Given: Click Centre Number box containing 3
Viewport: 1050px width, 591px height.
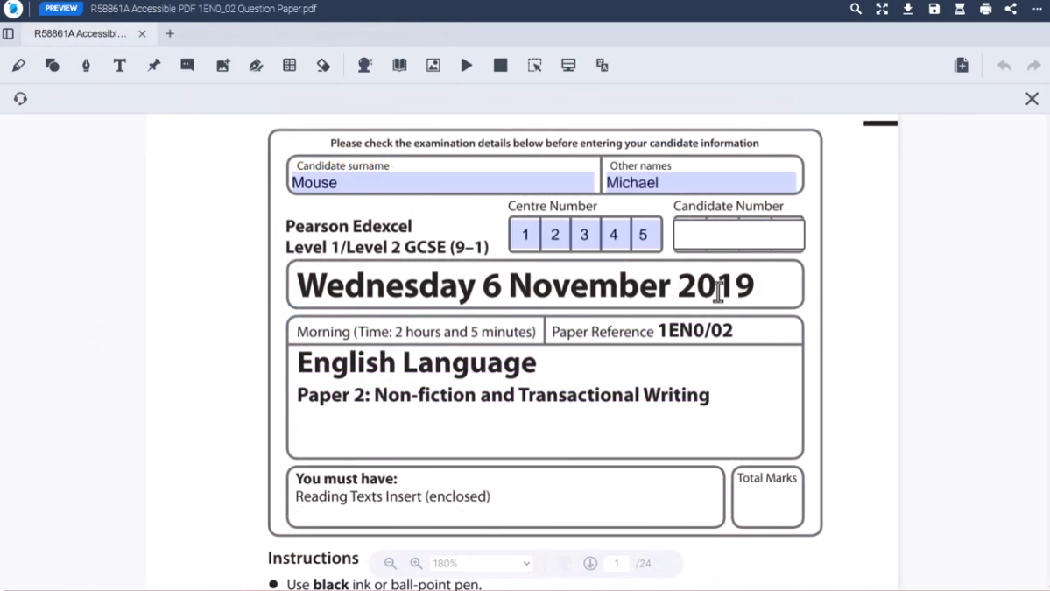Looking at the screenshot, I should 585,235.
